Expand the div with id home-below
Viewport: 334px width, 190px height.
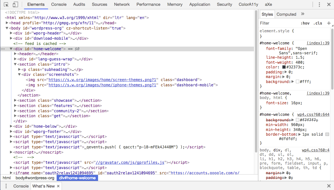(11, 126)
